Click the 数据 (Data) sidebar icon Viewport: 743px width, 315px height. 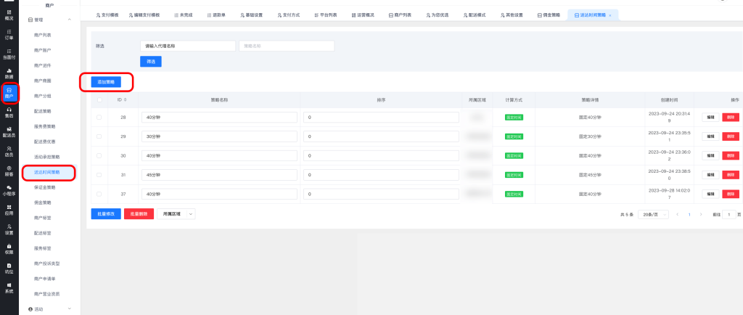pos(9,73)
